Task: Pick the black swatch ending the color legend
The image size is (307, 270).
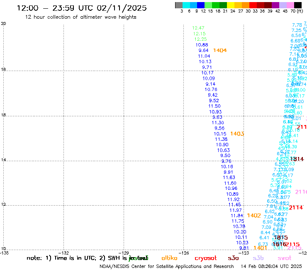Action: coord(297,5)
